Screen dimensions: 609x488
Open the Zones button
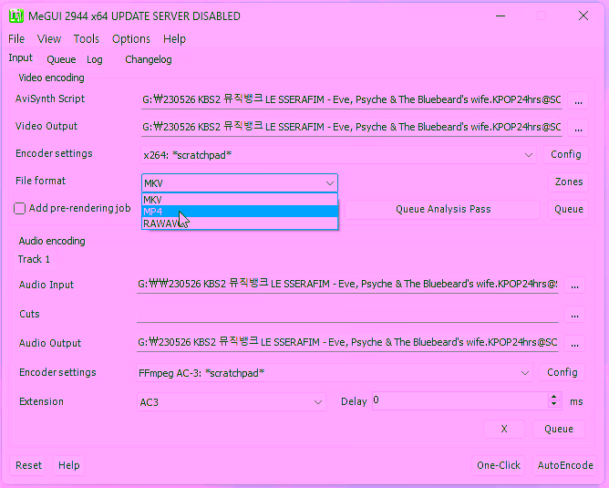569,182
